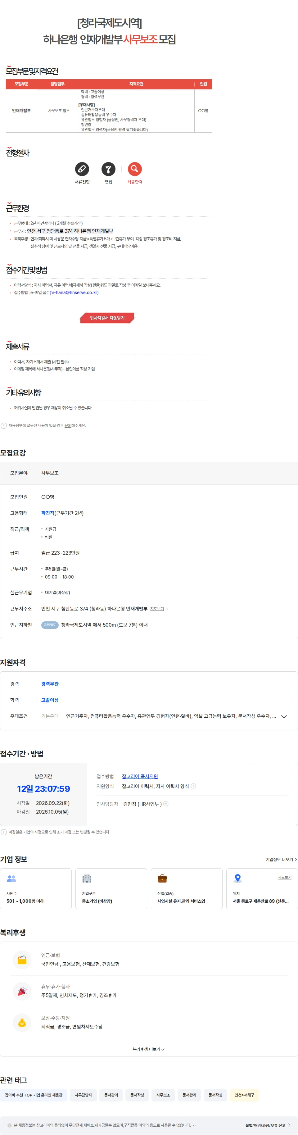Viewport: 298px width, 1135px height.
Task: Expand 인사담당자 김민정 contact info
Action: click(166, 804)
